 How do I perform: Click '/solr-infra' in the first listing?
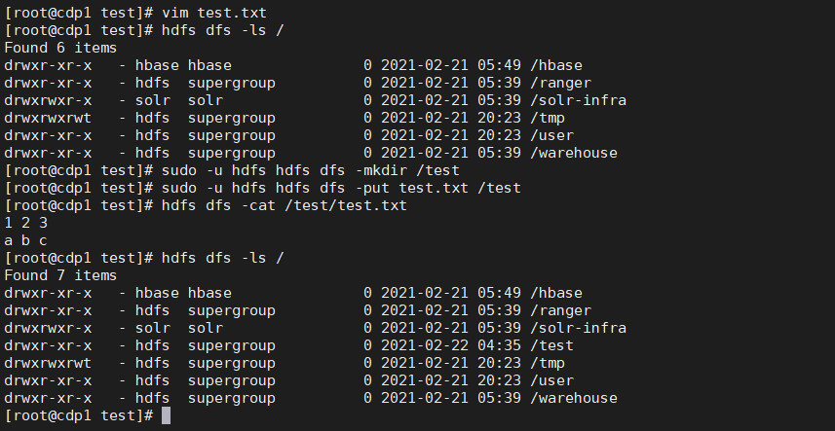[x=579, y=100]
